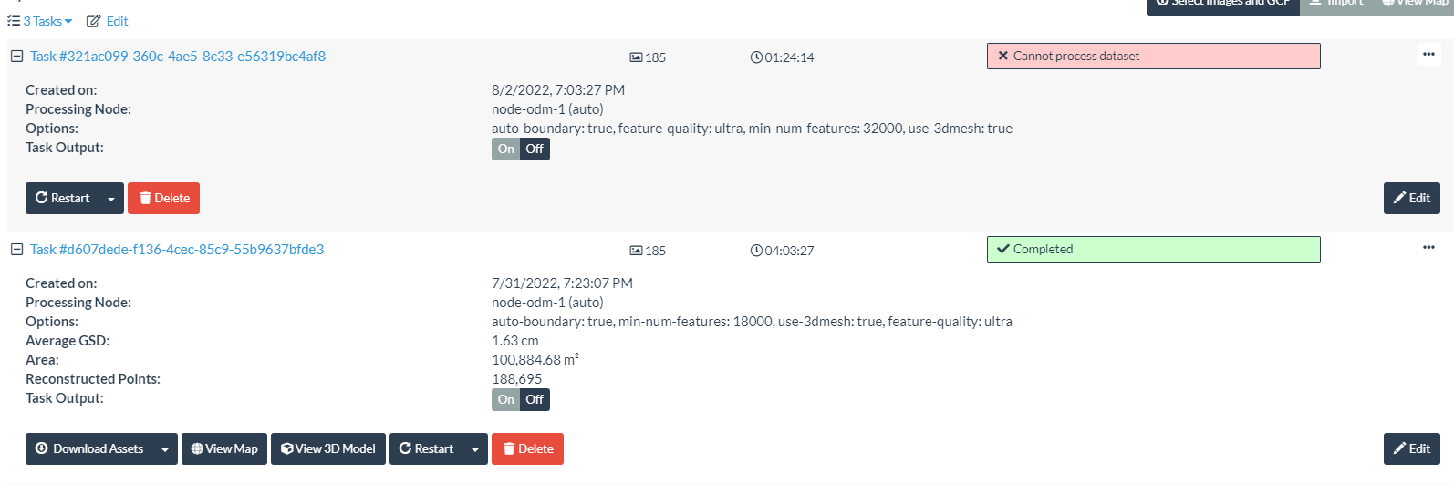Open View 3D Model for the completed task

point(328,449)
